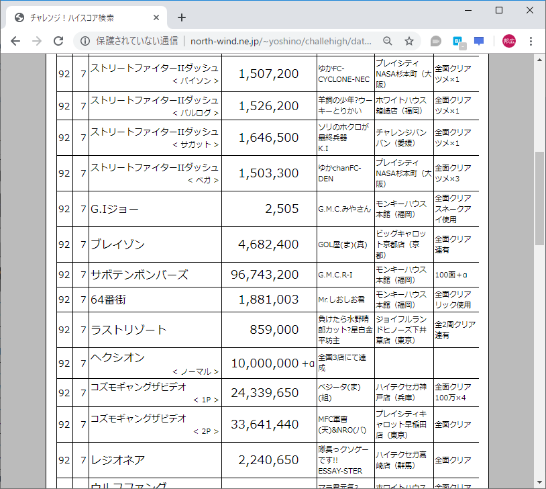Click note 100面+α
The image size is (546, 489).
(451, 275)
